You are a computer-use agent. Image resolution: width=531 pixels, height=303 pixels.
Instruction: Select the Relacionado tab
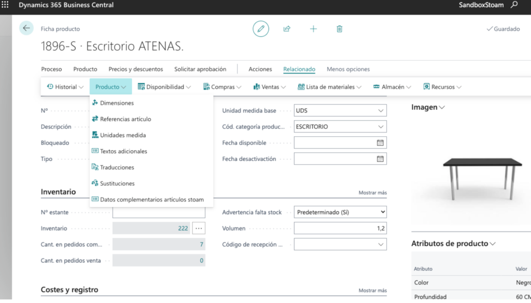299,69
